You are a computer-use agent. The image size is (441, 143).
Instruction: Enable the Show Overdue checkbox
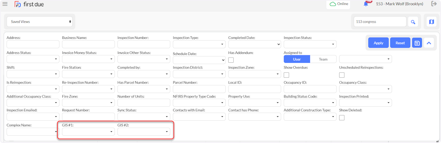coord(287,75)
